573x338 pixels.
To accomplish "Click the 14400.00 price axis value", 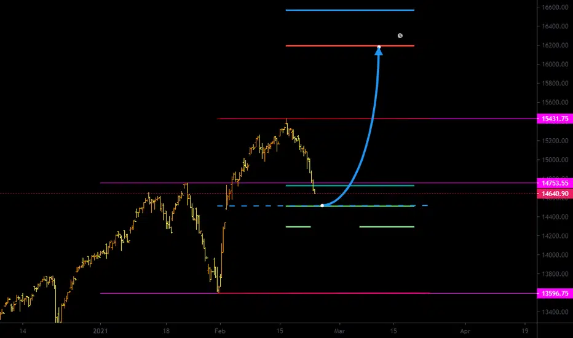I will pyautogui.click(x=555, y=217).
